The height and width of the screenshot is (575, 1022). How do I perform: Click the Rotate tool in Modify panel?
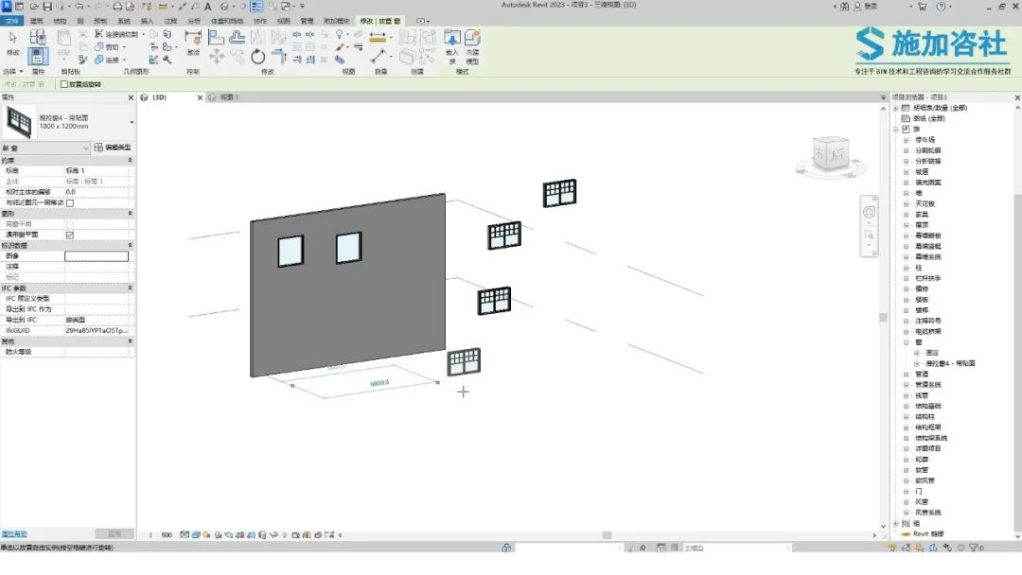click(x=258, y=57)
